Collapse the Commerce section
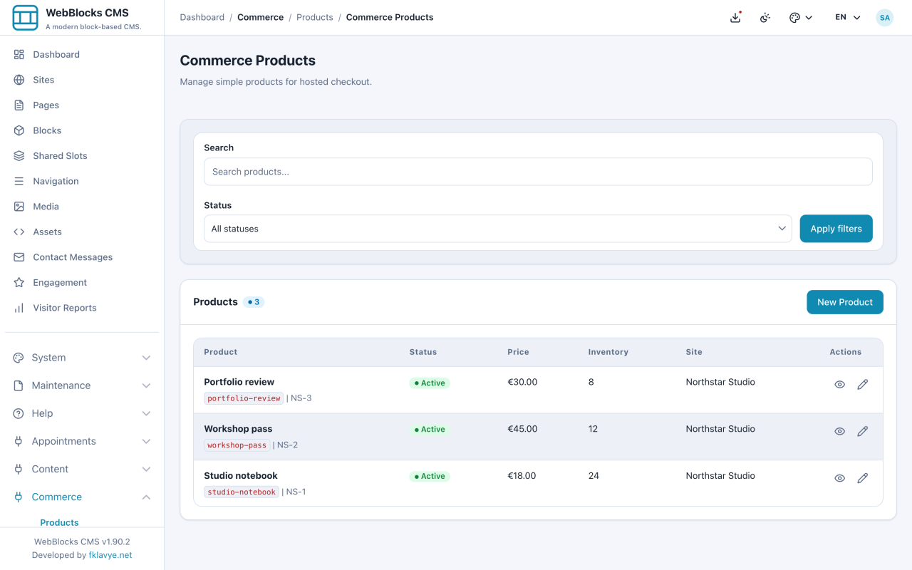This screenshot has width=912, height=570. 82,497
